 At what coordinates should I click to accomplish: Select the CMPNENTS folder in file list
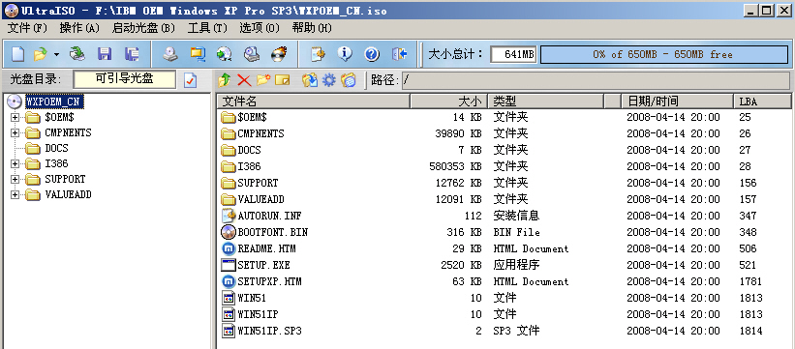[x=260, y=133]
